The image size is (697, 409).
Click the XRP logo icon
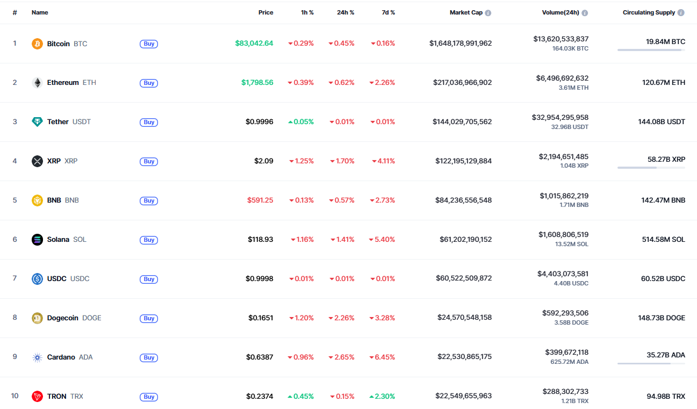click(37, 161)
